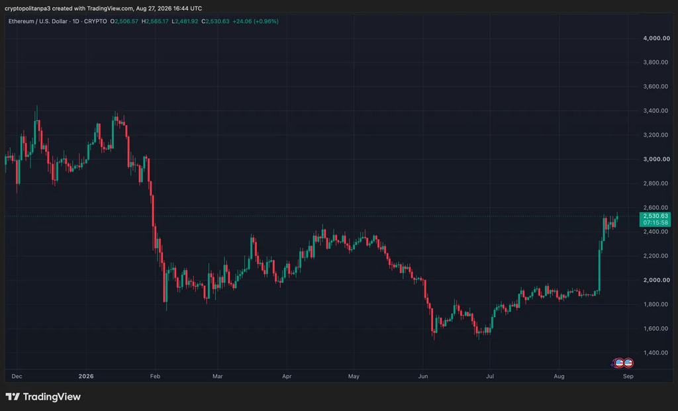678x411 pixels.
Task: Click the Sep label on the time axis
Action: click(628, 377)
